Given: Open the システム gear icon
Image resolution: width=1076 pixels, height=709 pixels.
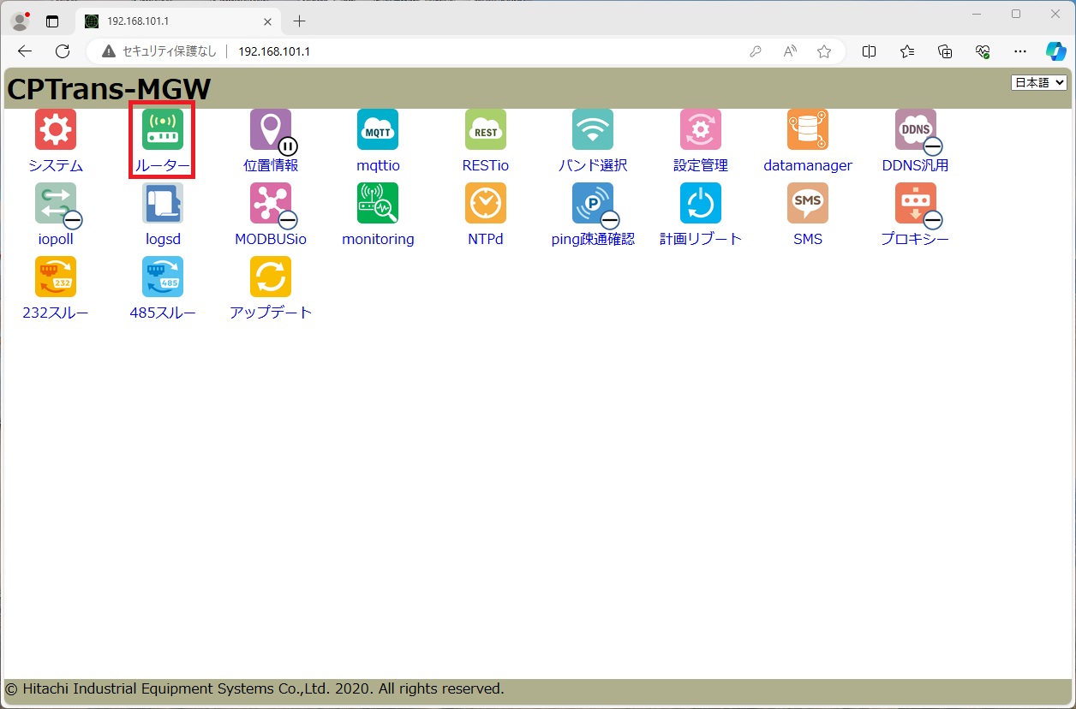Looking at the screenshot, I should coord(56,129).
